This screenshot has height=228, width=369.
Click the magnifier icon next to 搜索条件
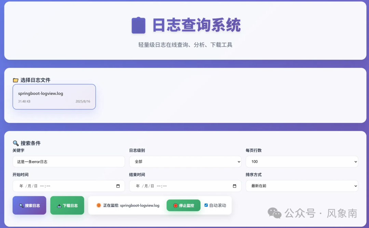pos(15,144)
